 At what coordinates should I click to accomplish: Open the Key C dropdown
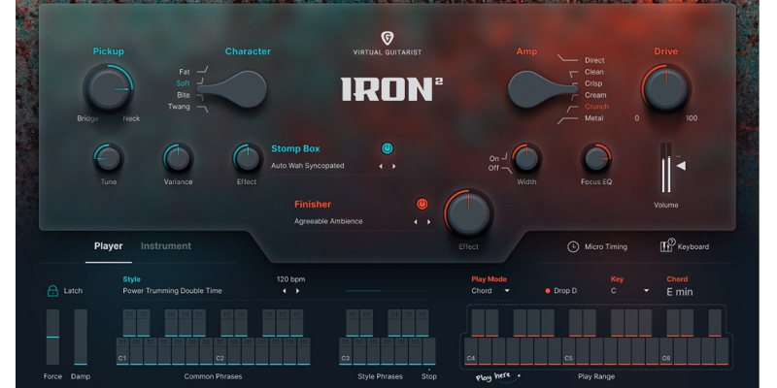[629, 291]
